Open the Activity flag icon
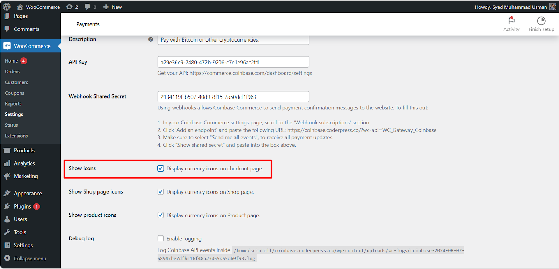The height and width of the screenshot is (269, 559). 511,21
